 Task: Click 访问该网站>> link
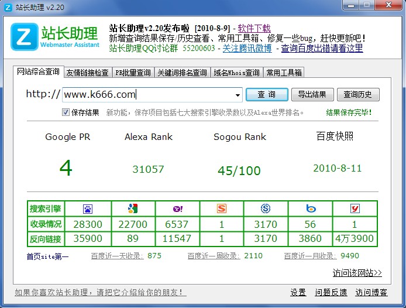(x=357, y=273)
